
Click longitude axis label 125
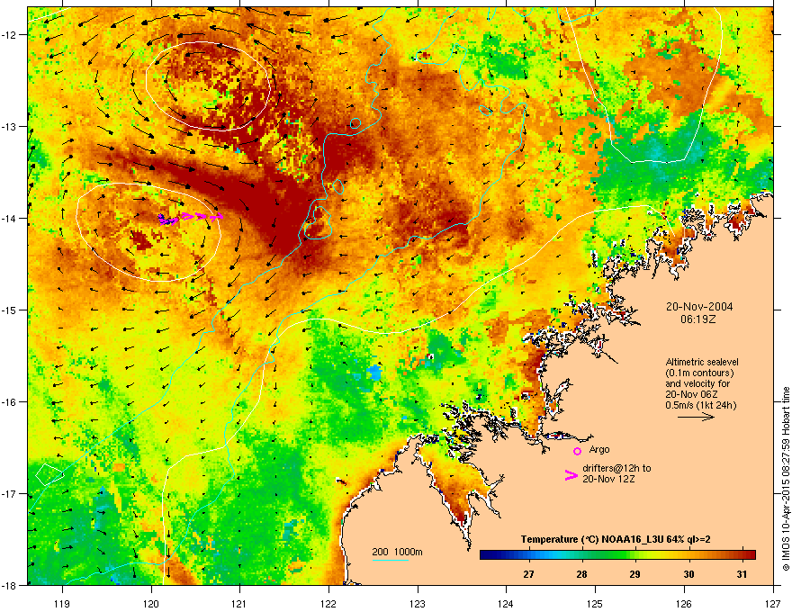click(596, 603)
